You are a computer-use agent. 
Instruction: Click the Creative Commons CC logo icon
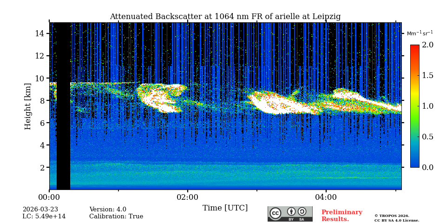click(x=275, y=213)
